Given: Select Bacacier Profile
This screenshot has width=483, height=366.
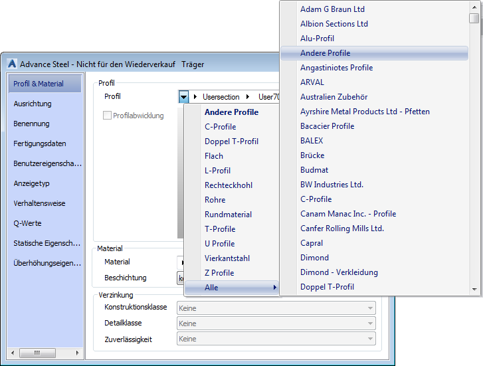Looking at the screenshot, I should click(x=374, y=126).
